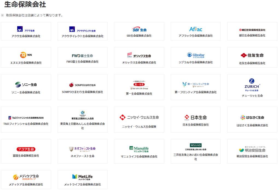The width and height of the screenshot is (280, 190).
Task: Open アクサ生命保険株式会社 link text
Action: (x=26, y=36)
